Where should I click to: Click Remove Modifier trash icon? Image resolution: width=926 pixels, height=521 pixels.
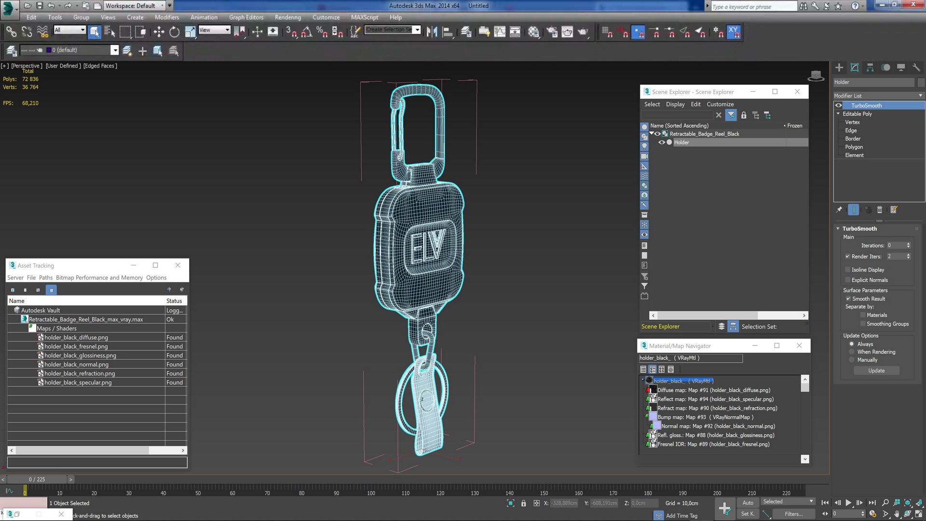(x=880, y=210)
